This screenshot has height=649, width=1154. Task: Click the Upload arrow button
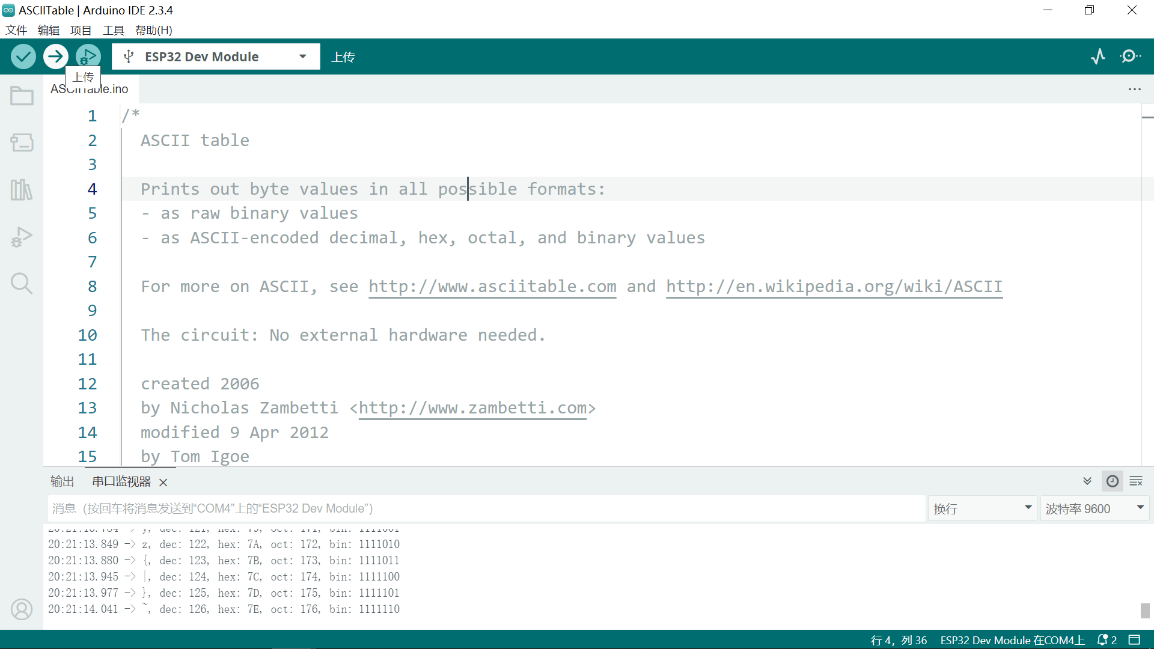click(55, 56)
